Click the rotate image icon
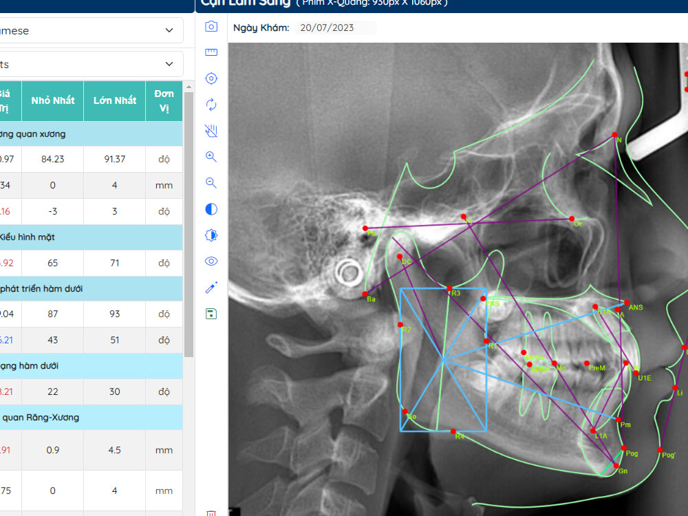 [211, 105]
